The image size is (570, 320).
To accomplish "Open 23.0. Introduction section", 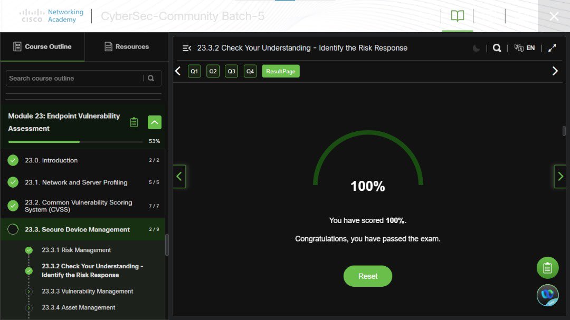I will click(83, 160).
